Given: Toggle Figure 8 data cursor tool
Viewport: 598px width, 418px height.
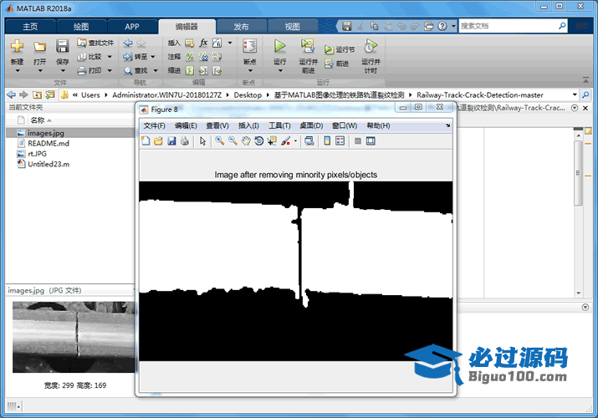Looking at the screenshot, I should [272, 141].
